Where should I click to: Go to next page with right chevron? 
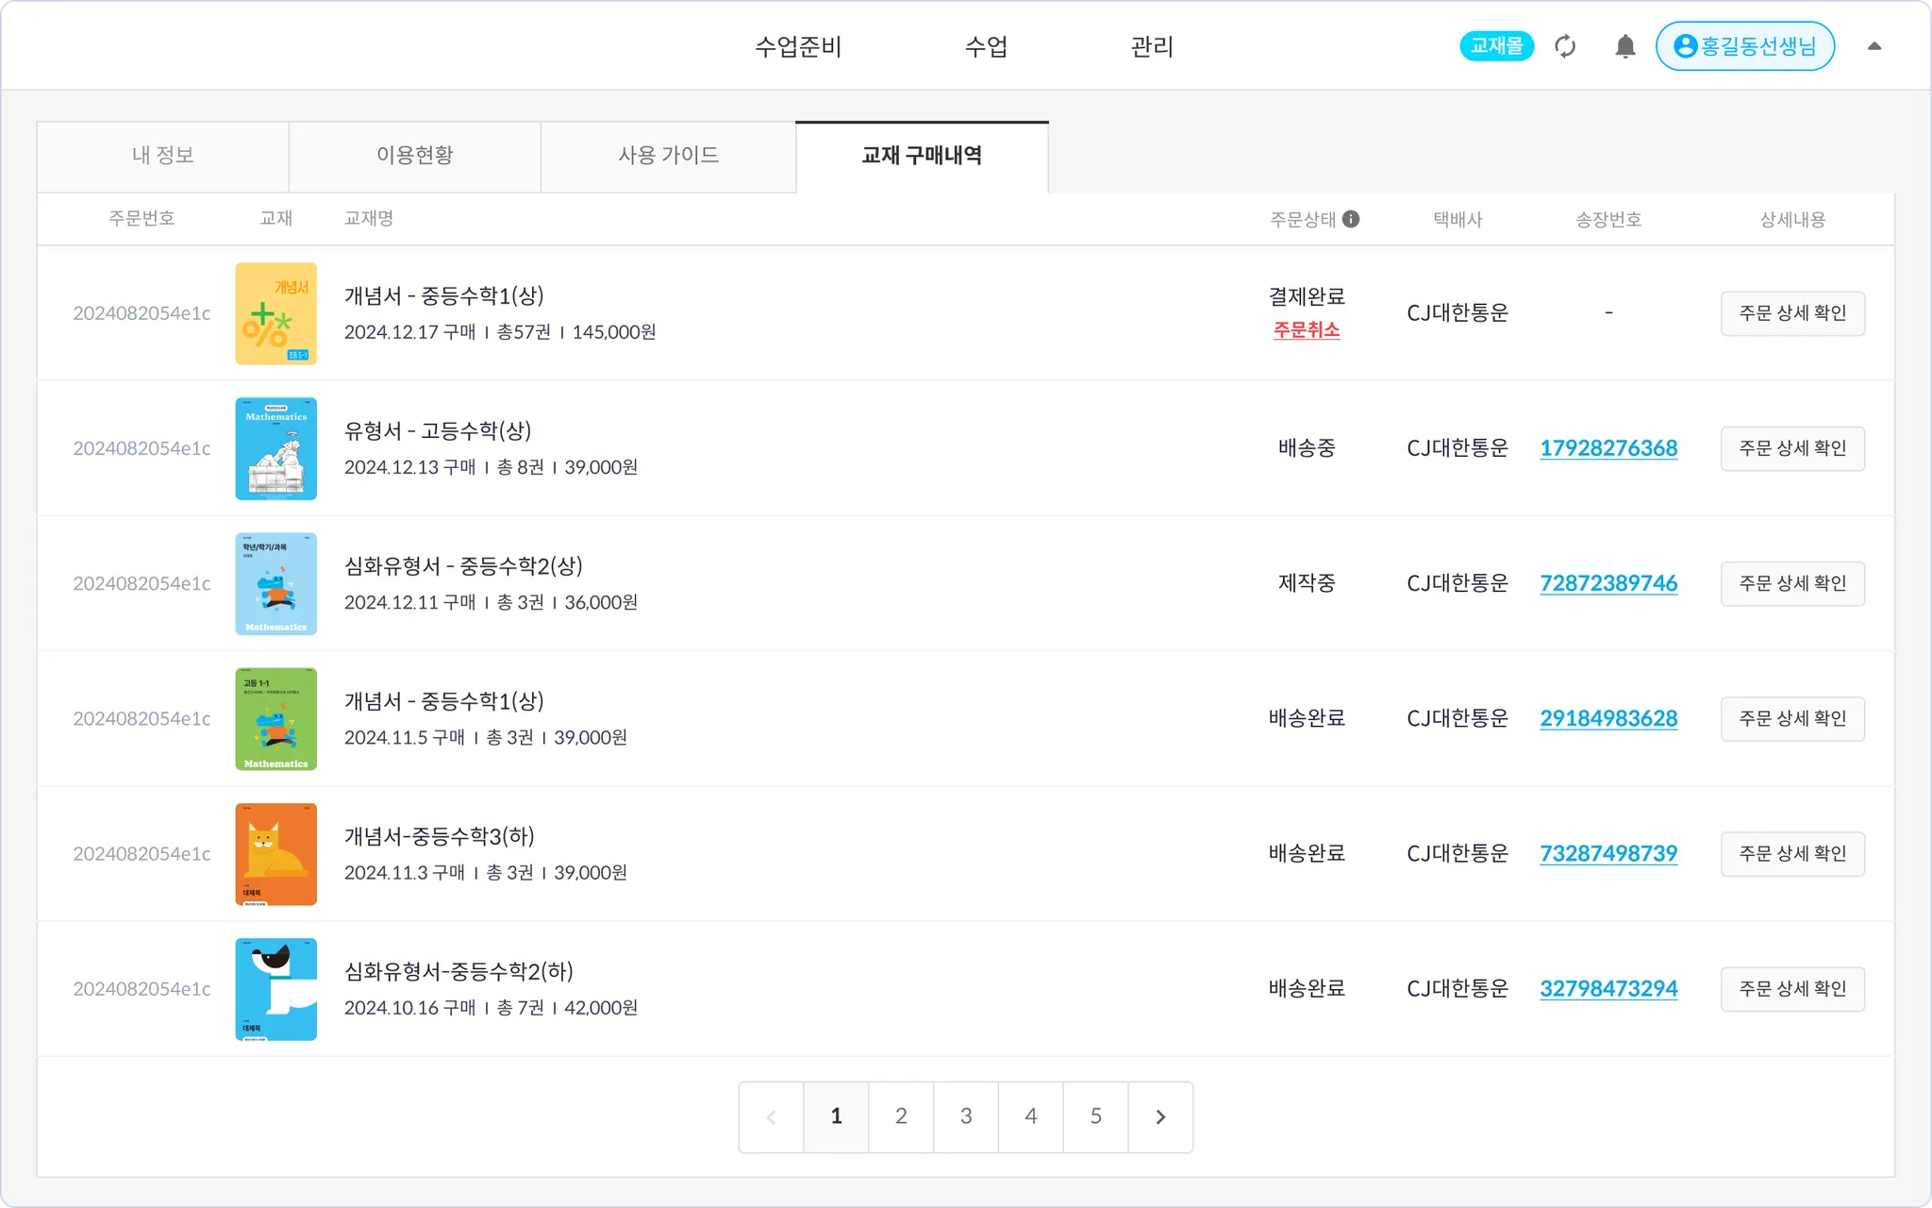[1160, 1116]
